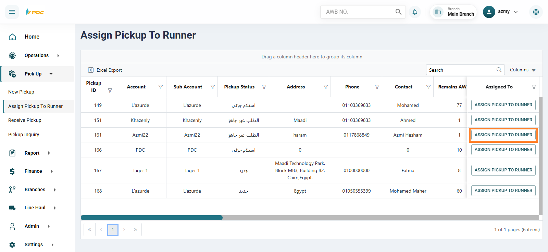
Task: Go to Home in the sidebar
Action: pyautogui.click(x=32, y=37)
